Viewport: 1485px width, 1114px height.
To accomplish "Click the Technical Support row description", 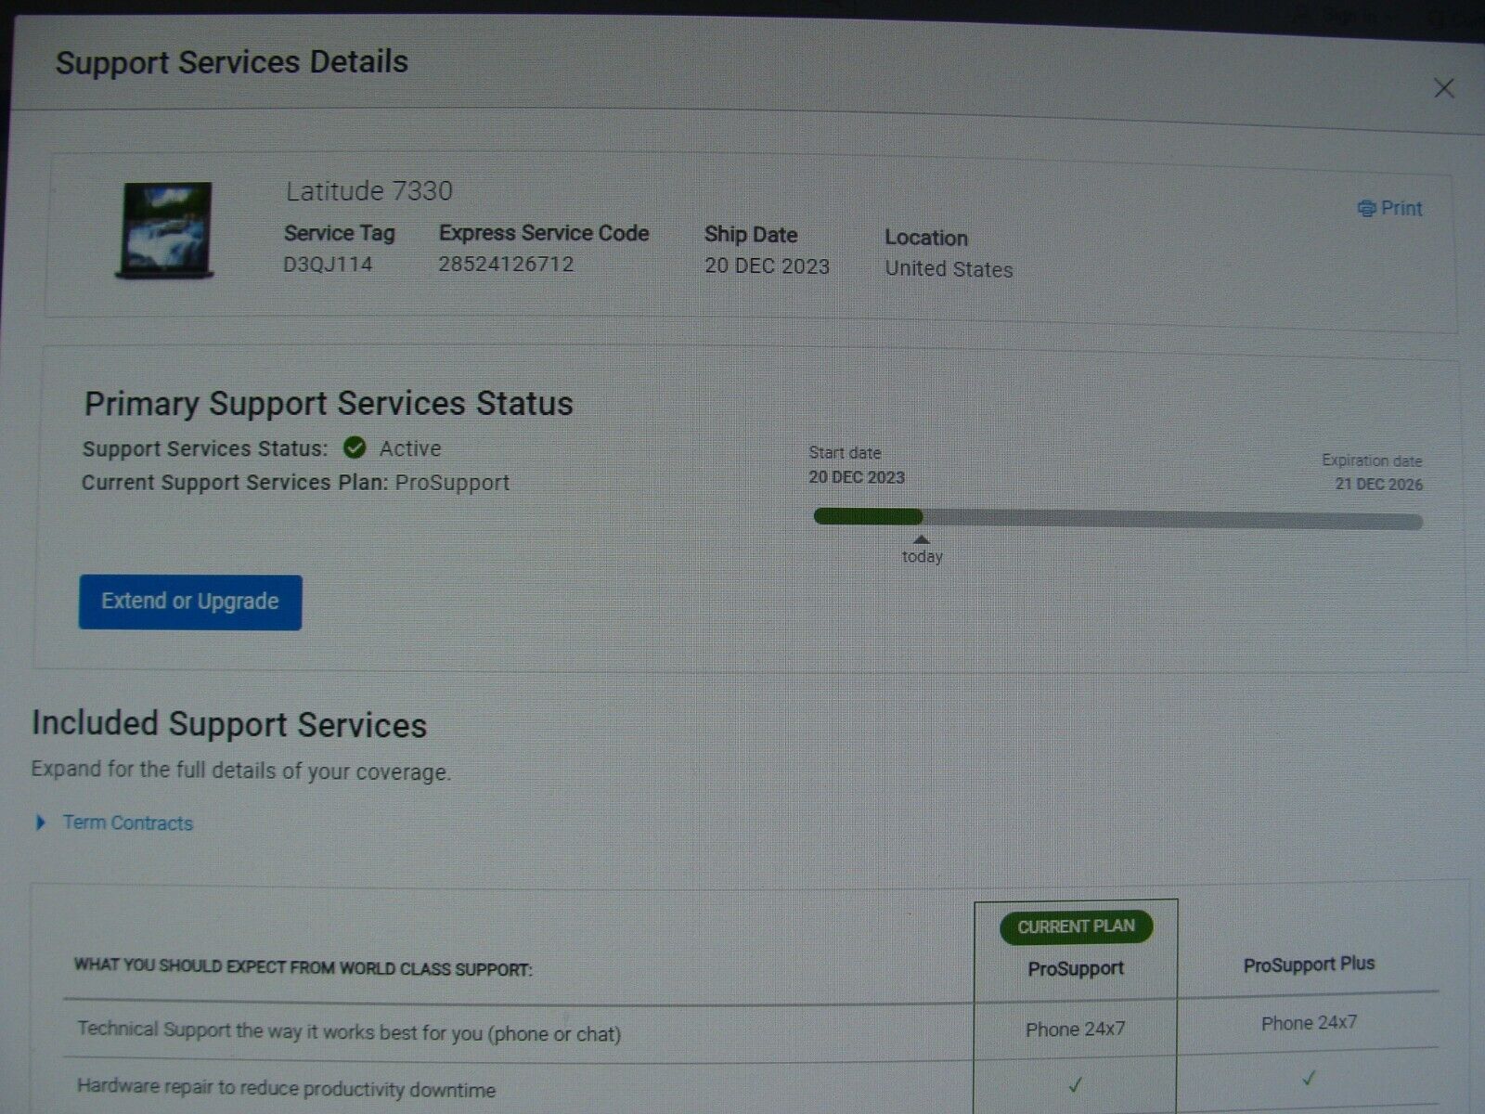I will pos(349,1031).
